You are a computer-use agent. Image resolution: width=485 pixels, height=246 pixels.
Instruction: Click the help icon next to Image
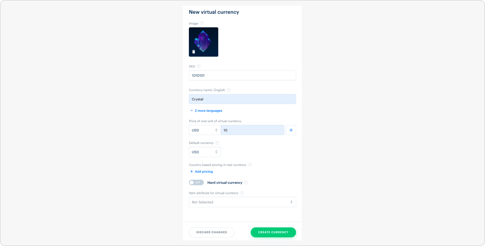(202, 23)
